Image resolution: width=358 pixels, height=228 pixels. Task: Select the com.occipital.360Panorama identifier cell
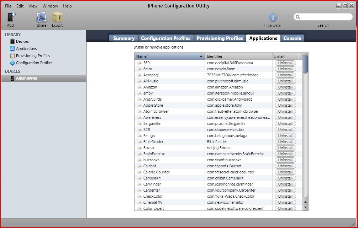[238, 63]
